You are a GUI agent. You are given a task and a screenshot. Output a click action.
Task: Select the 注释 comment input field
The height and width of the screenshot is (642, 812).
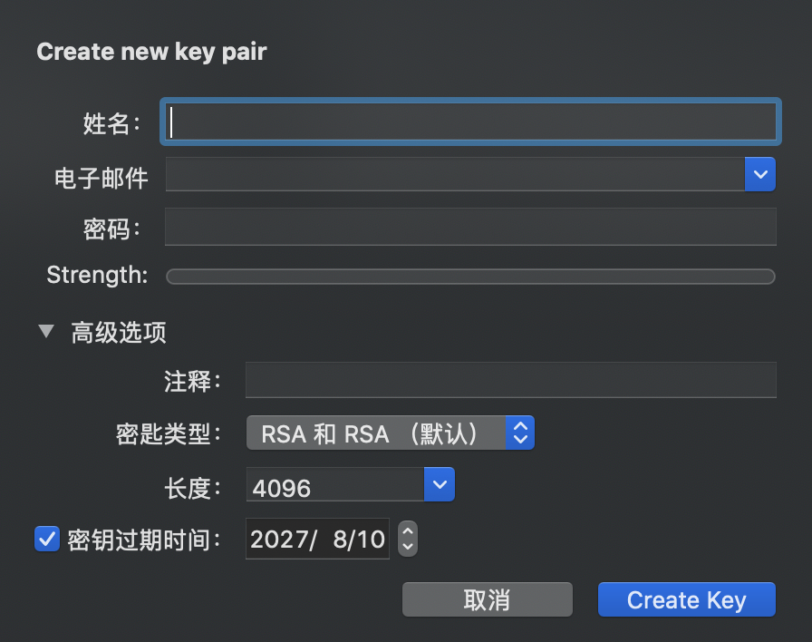coord(510,380)
